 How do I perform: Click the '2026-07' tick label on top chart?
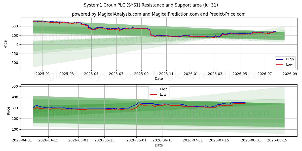265,74
